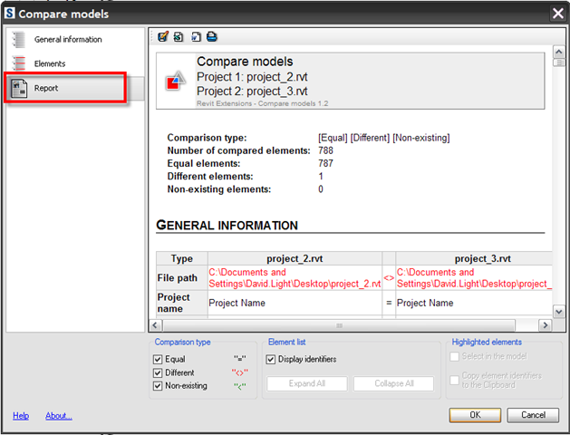Click the Report document icon
Viewport: 570px width, 435px height.
tap(19, 88)
